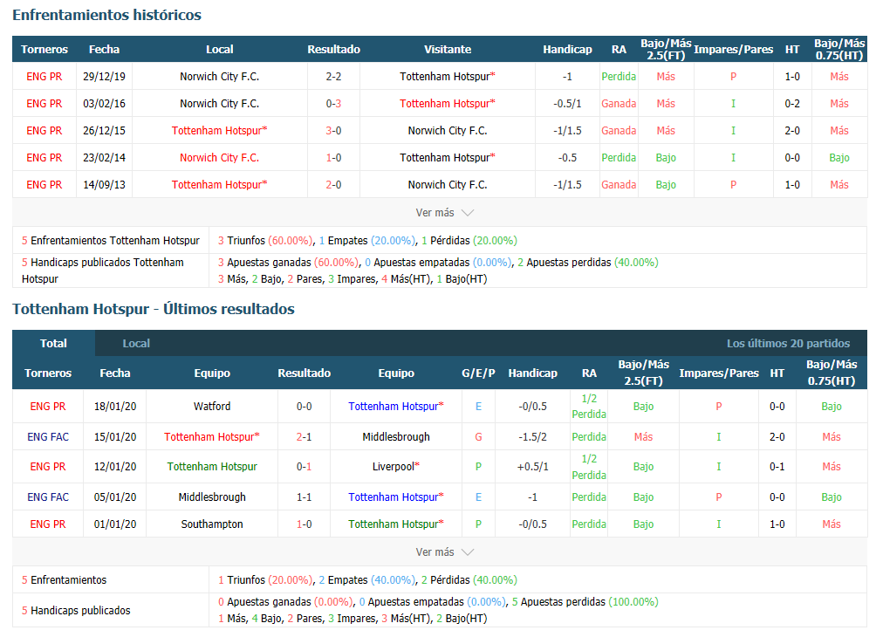Click the 2-2 result of 29/12/19

(x=333, y=77)
